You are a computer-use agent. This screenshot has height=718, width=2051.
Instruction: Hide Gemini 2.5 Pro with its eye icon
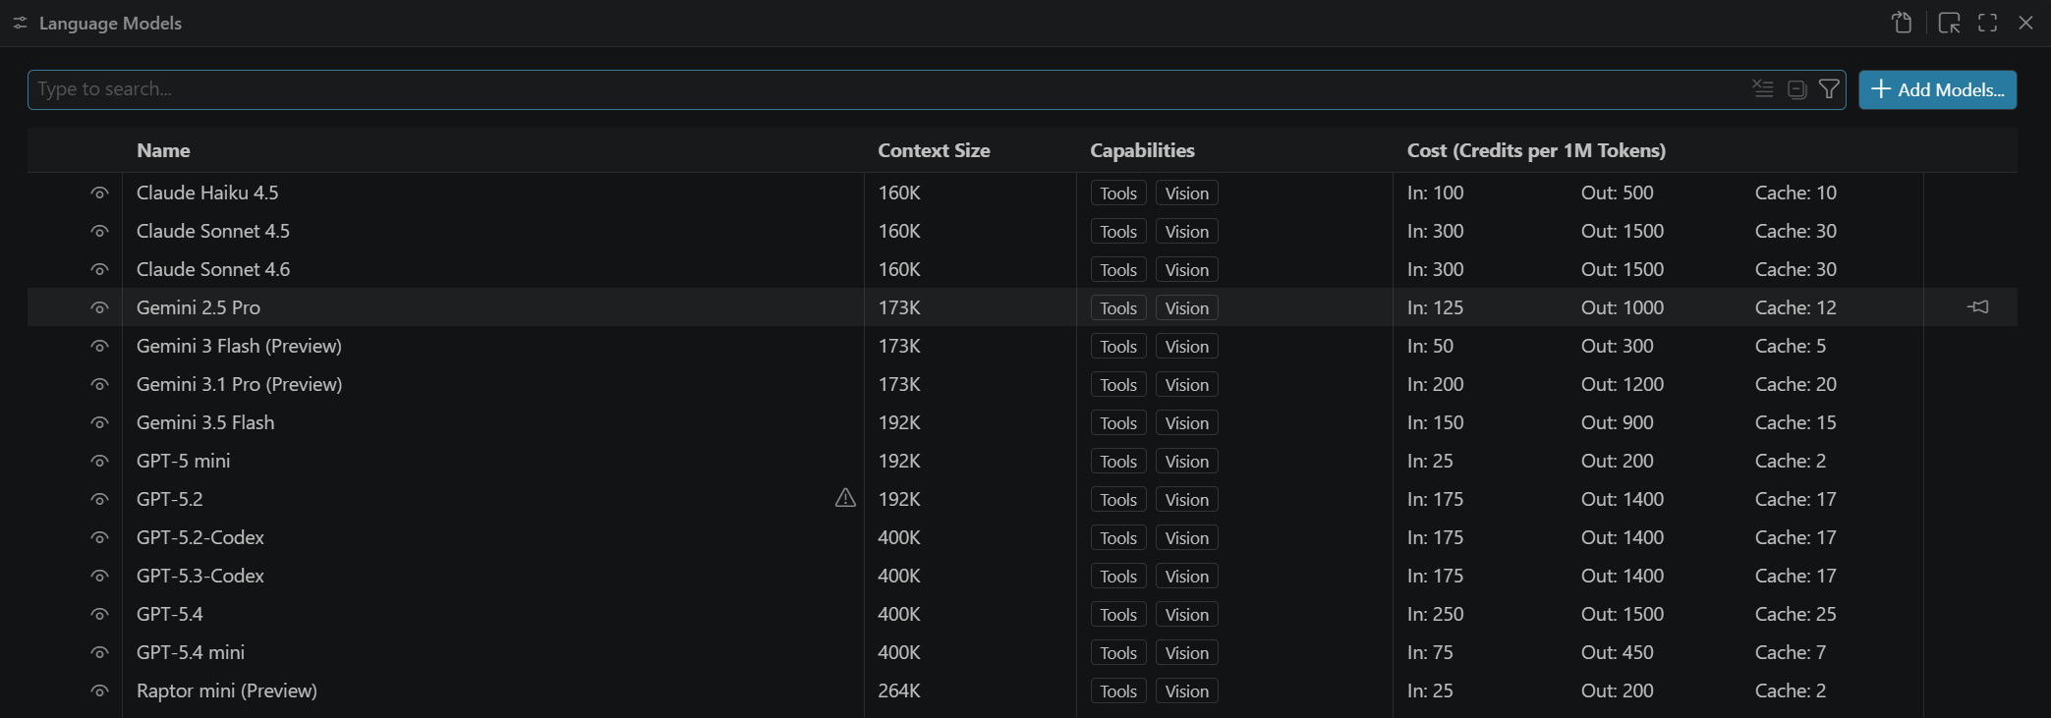coord(99,307)
